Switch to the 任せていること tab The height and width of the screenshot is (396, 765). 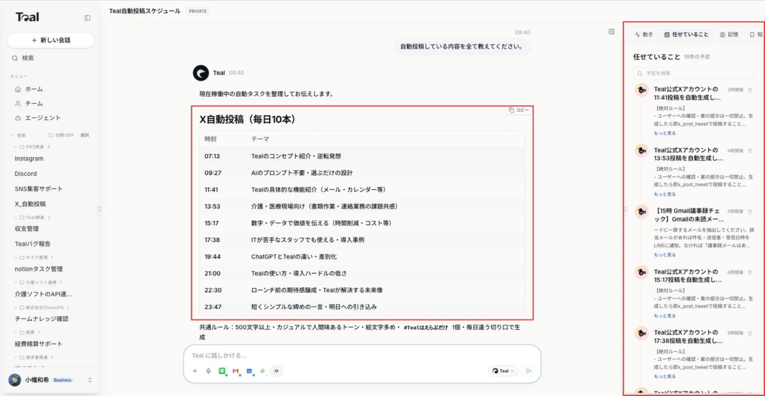coord(686,34)
